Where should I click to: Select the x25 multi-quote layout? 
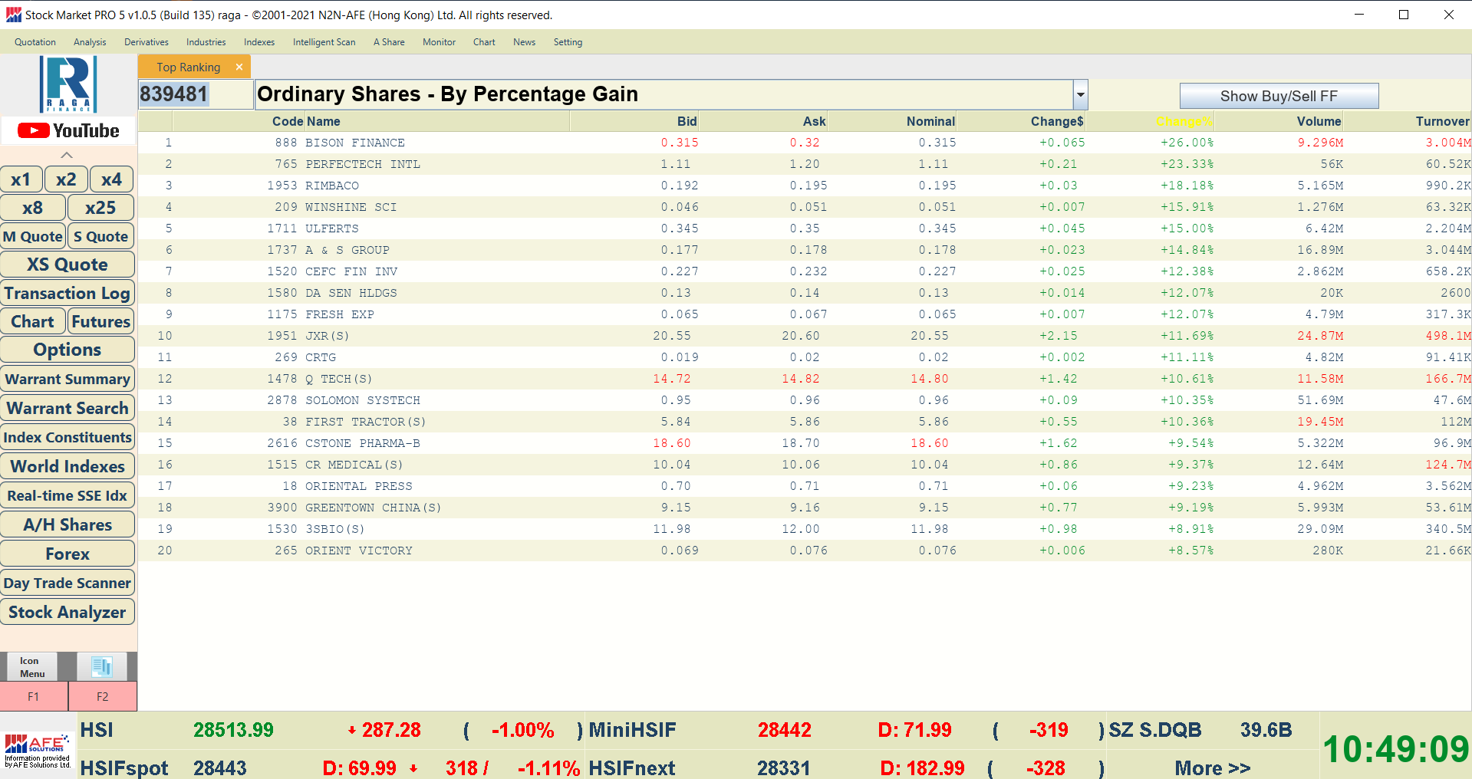pyautogui.click(x=100, y=208)
